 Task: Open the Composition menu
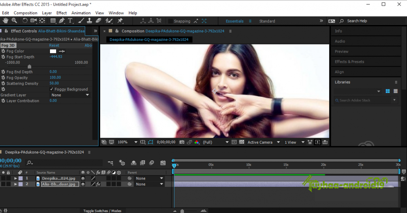coord(25,13)
